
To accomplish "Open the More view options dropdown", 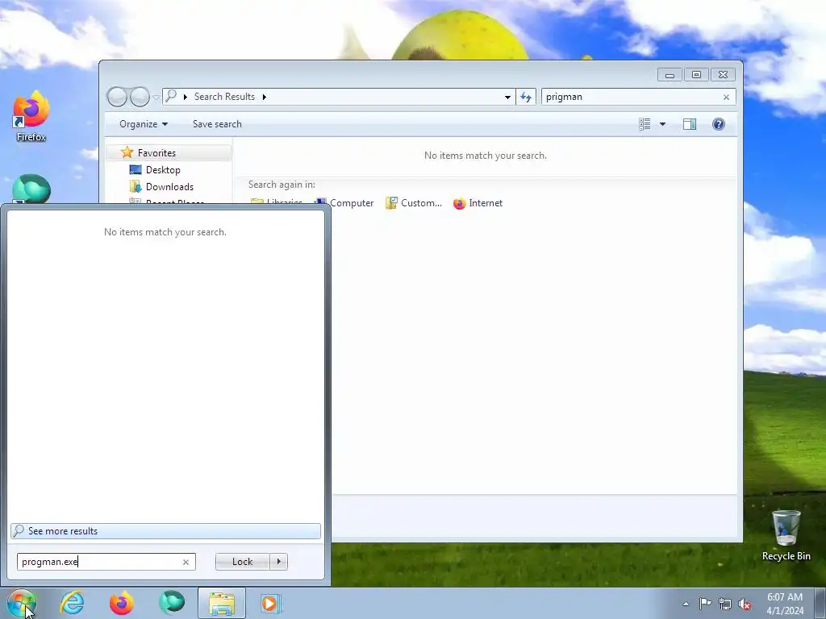I will tap(663, 124).
